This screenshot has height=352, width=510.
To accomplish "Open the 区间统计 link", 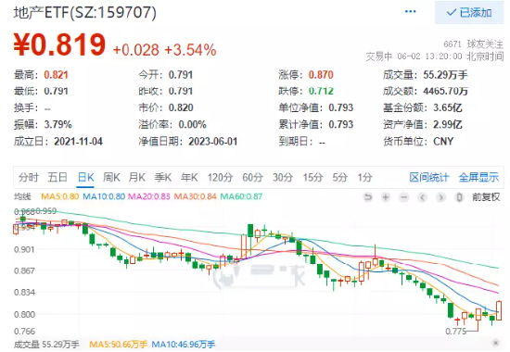I will point(429,178).
